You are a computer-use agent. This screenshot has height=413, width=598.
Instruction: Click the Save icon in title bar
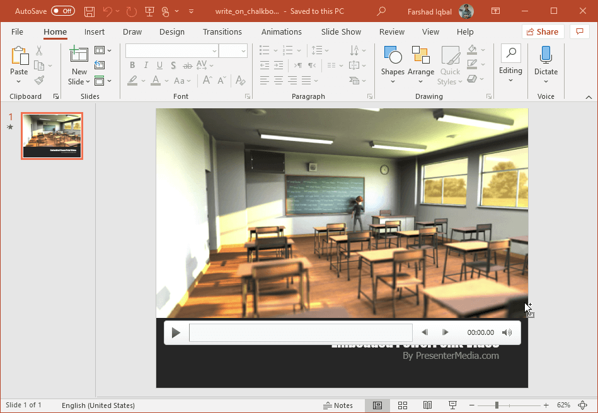tap(89, 11)
